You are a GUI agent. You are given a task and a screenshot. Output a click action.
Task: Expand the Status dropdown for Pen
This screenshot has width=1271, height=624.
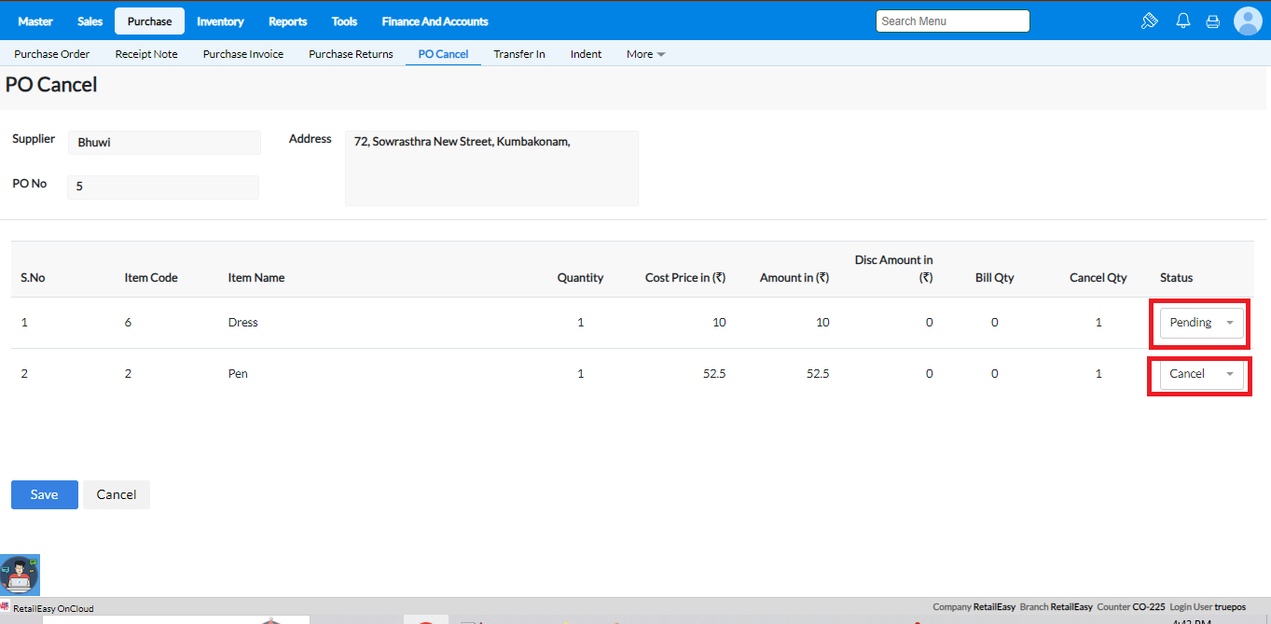click(1201, 374)
